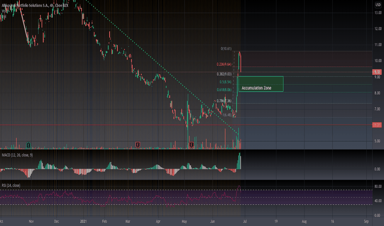Viewport: 384px width, 226px height.
Task: Click the Jul label on time axis
Action: (245, 221)
